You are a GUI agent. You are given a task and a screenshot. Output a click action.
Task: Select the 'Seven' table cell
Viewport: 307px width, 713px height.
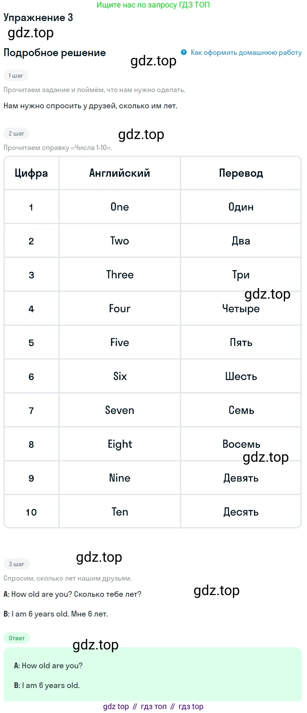click(120, 410)
